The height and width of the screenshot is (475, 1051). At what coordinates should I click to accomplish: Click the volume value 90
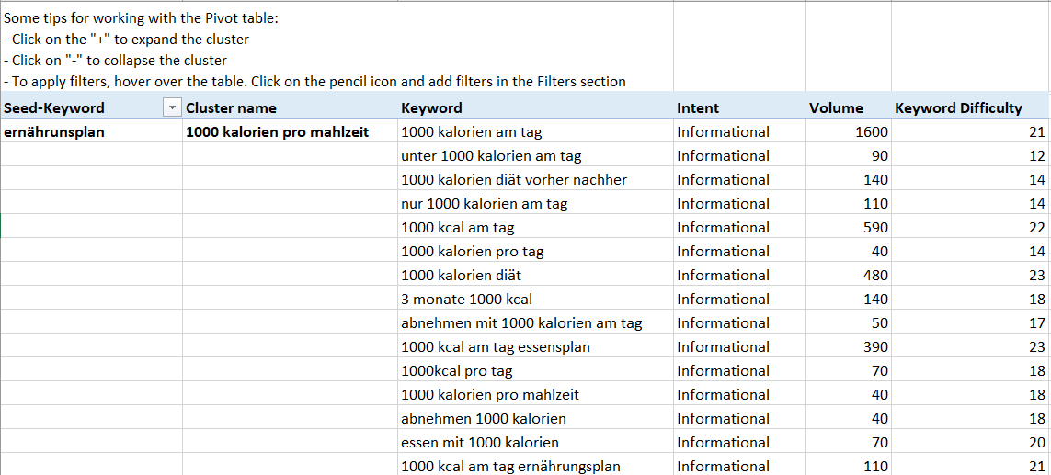click(x=849, y=156)
